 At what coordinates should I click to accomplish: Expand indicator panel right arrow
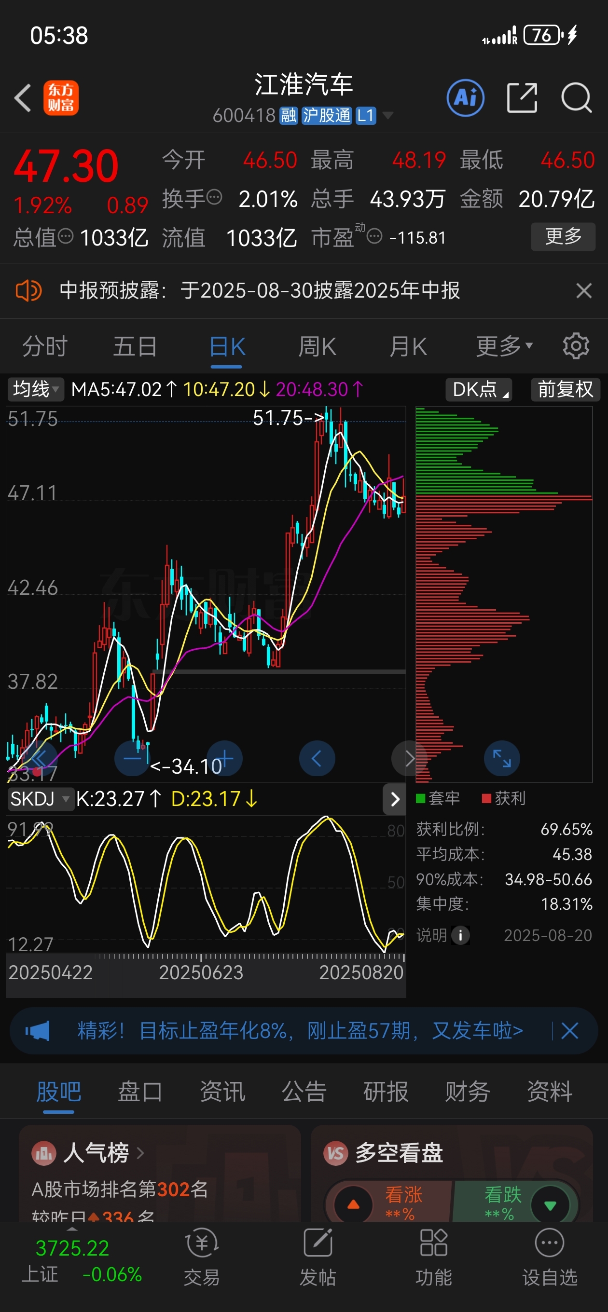click(394, 799)
